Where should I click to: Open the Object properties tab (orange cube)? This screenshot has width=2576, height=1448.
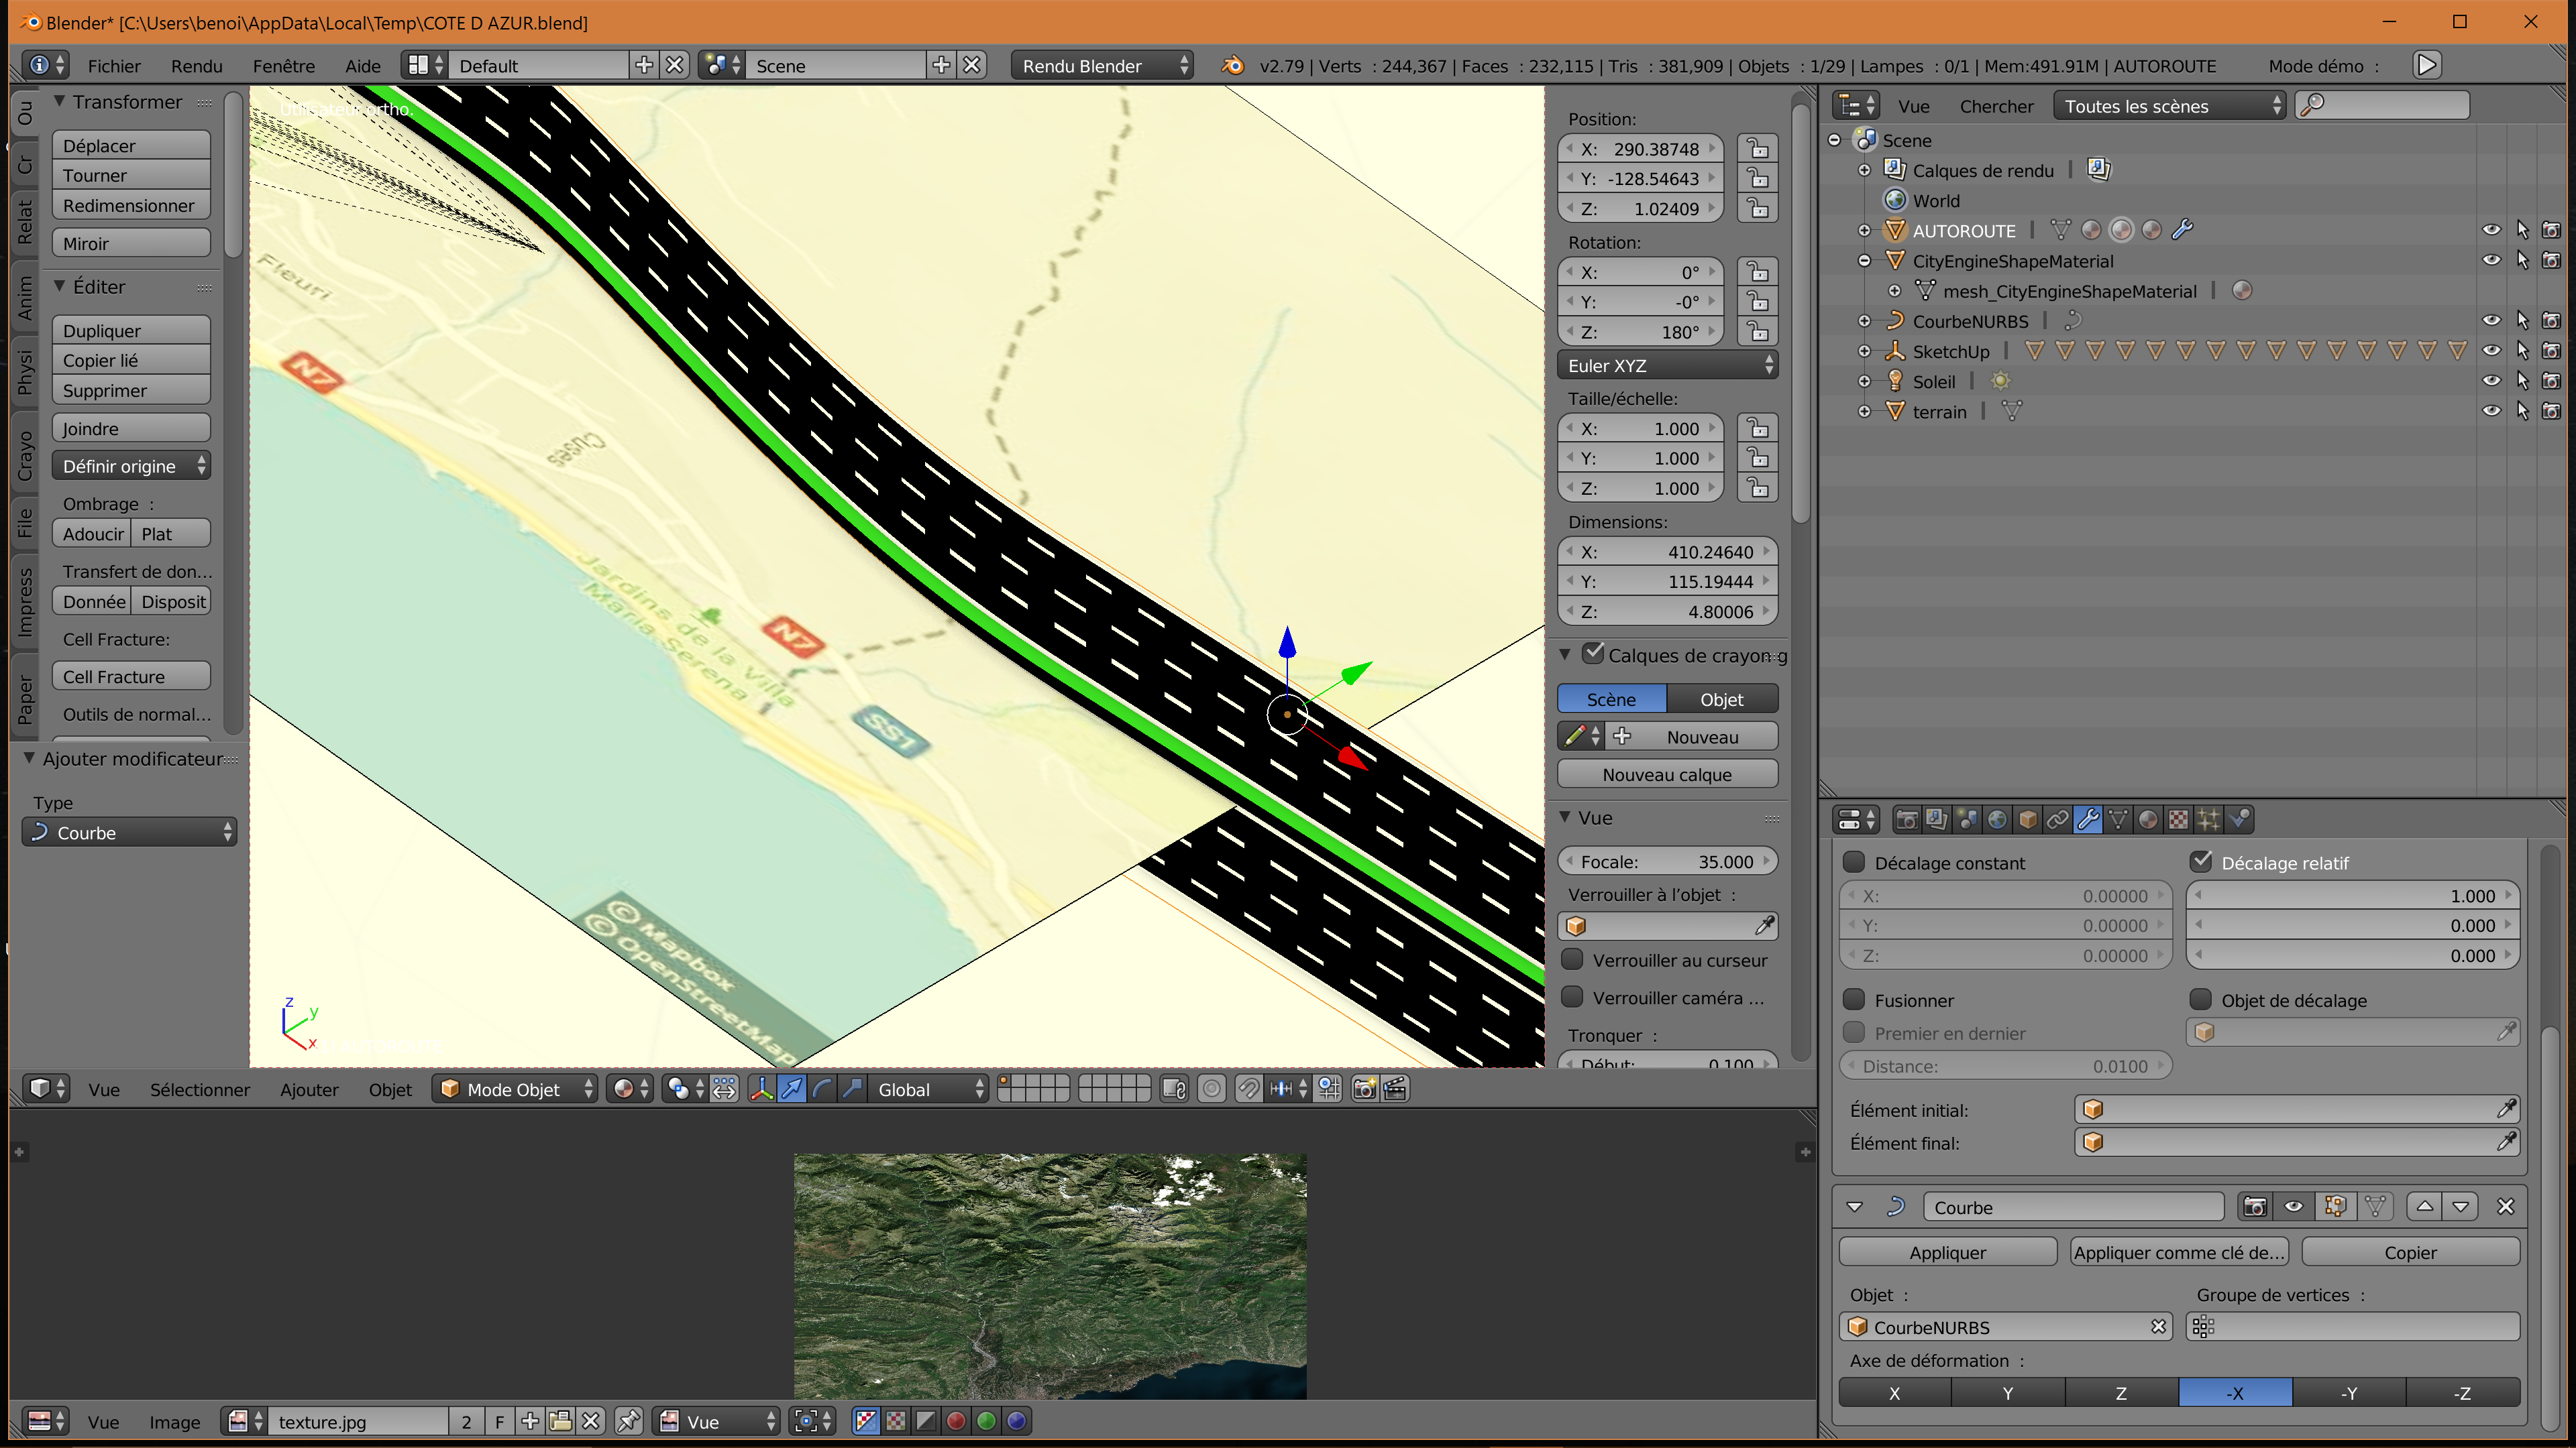2028,819
